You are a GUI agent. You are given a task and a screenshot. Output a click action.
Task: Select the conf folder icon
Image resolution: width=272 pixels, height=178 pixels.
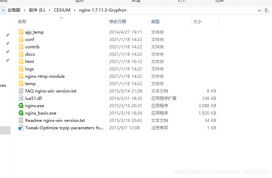[x=21, y=40]
